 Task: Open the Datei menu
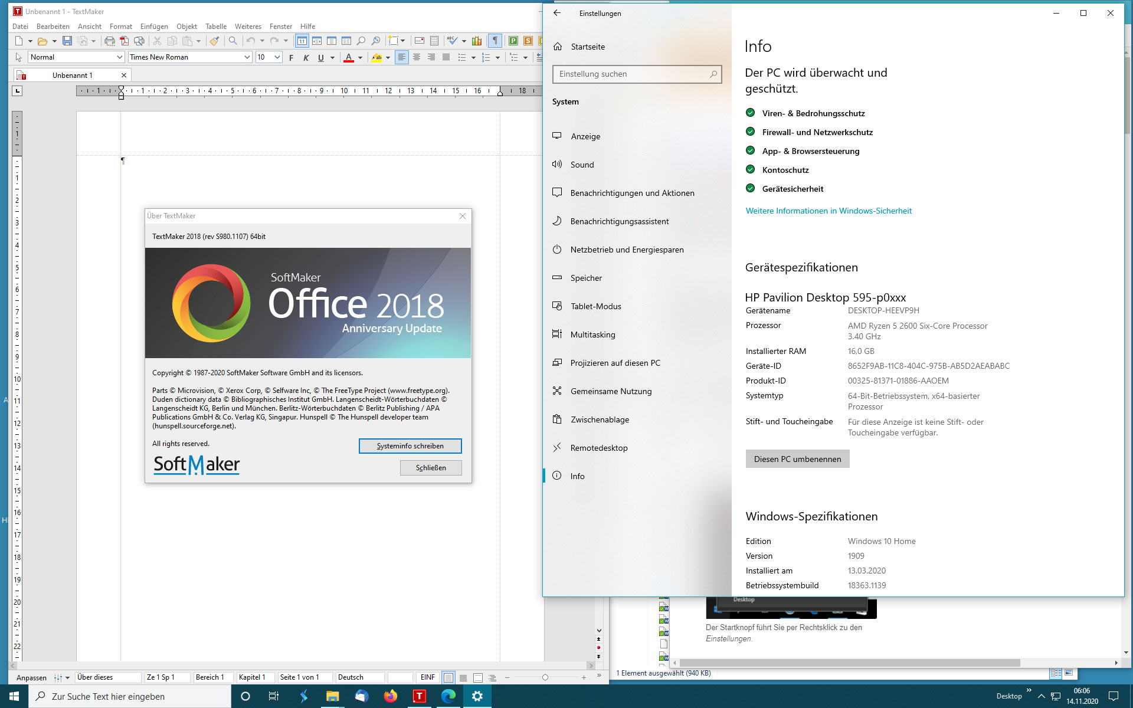[x=20, y=27]
